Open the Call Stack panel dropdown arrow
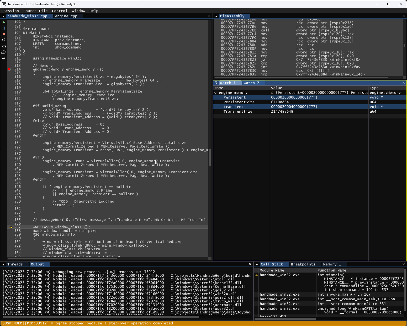The height and width of the screenshot is (326, 407). 257,264
